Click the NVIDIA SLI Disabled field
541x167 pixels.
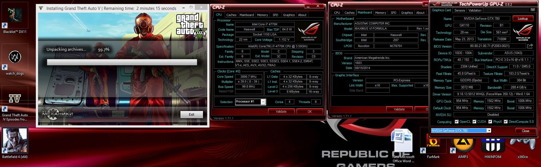pyautogui.click(x=493, y=115)
